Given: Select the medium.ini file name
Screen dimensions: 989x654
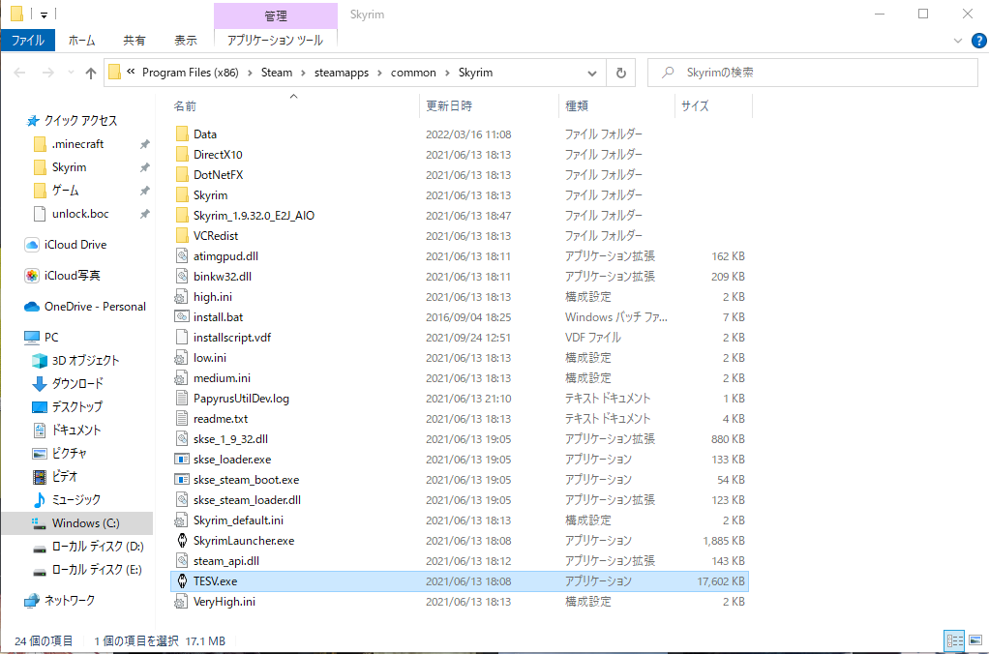Looking at the screenshot, I should [222, 377].
